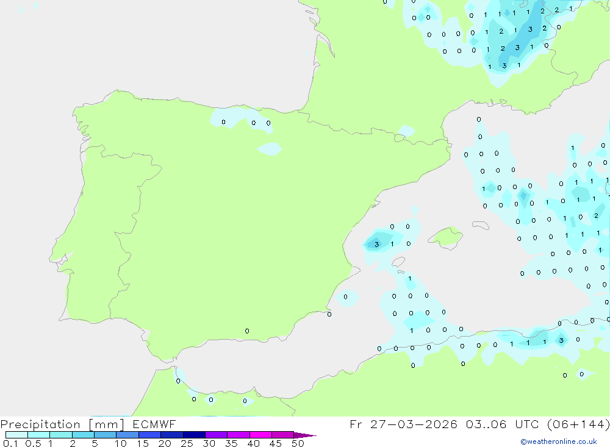Pick the 35–40 mm violet swatch
Image resolution: width=610 pixels, height=447 pixels.
[239, 435]
